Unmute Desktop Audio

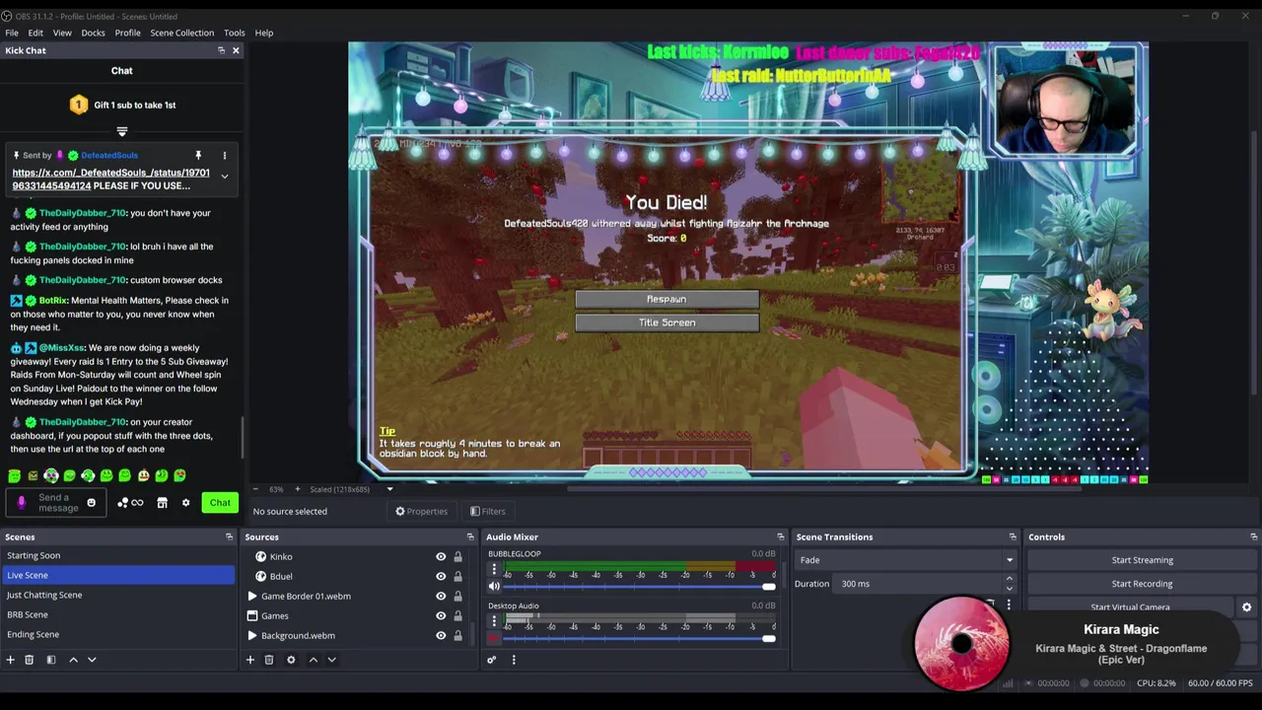point(494,638)
